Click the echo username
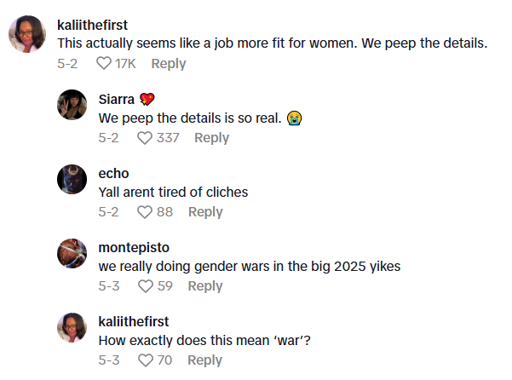The image size is (512, 380). point(114,173)
